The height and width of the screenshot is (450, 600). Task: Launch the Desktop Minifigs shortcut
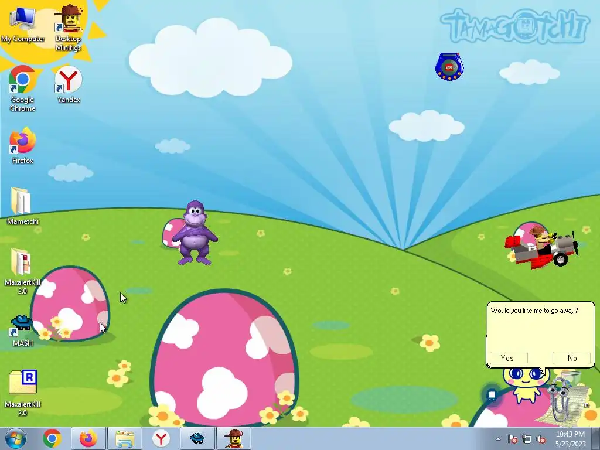(x=68, y=28)
